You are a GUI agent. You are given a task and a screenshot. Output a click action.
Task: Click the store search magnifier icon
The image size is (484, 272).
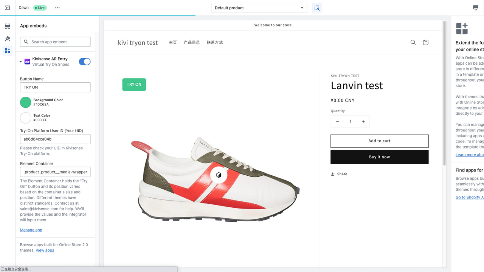click(413, 42)
